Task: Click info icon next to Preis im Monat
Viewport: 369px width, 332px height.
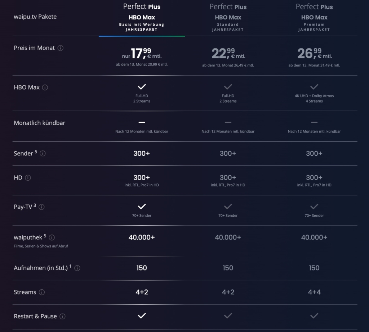Action: 61,48
